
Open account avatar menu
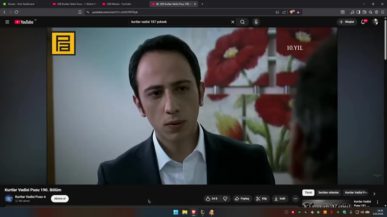click(x=375, y=22)
